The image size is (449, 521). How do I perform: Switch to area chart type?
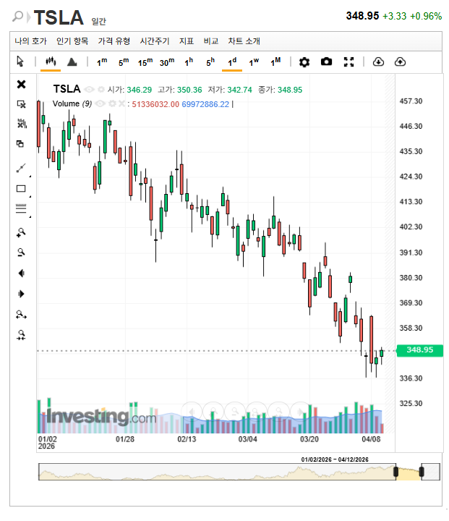[x=72, y=62]
